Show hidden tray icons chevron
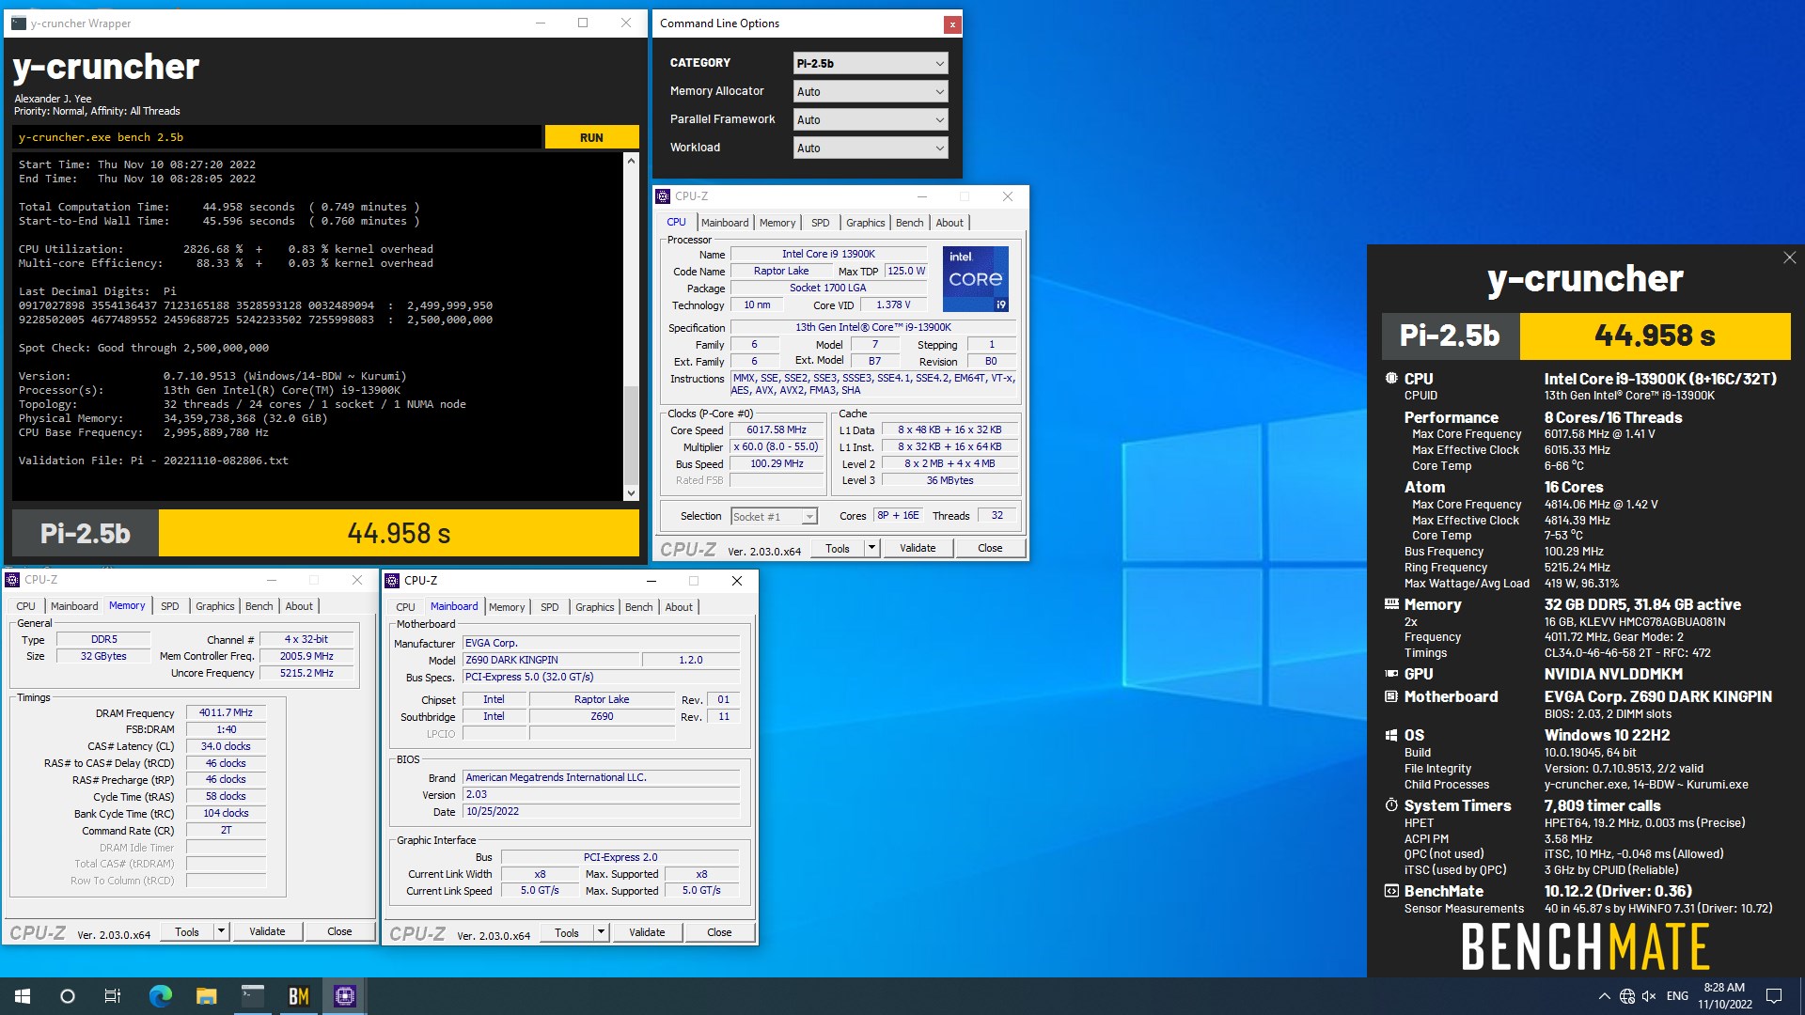The height and width of the screenshot is (1015, 1805). click(x=1604, y=996)
